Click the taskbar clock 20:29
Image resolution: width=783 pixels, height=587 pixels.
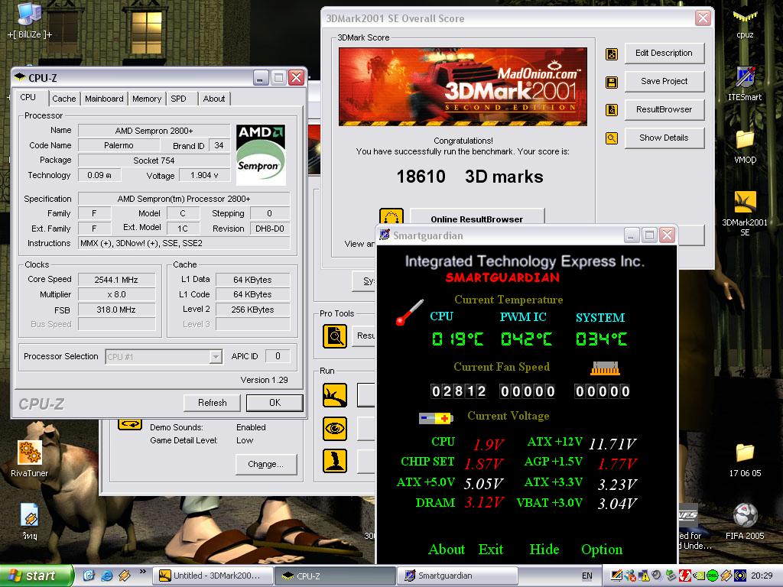pyautogui.click(x=762, y=576)
